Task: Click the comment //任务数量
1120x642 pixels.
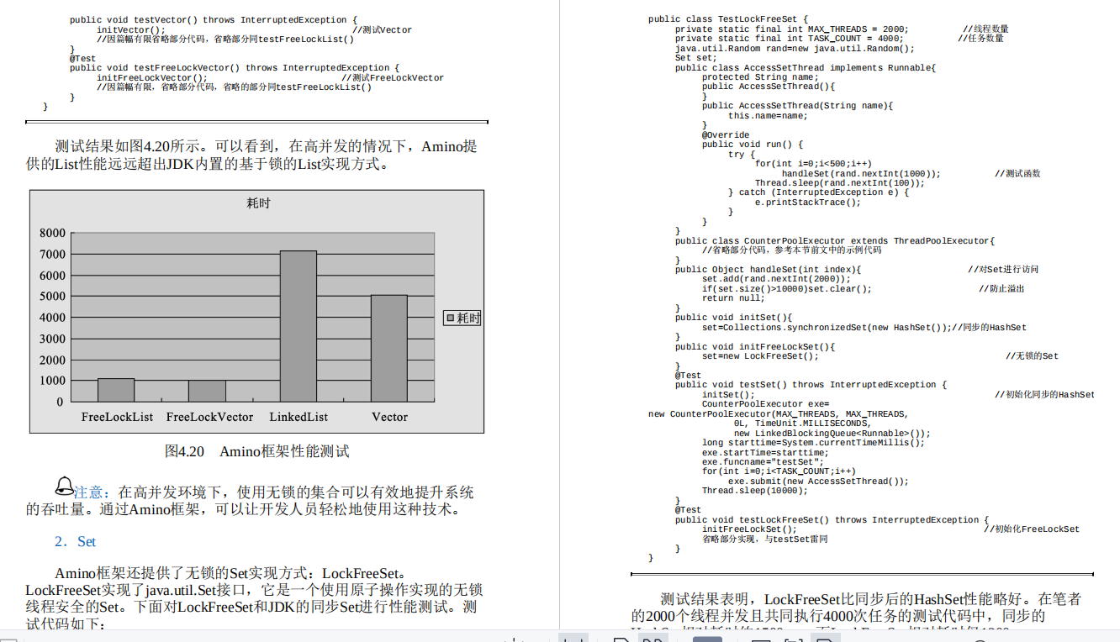Action: 980,39
